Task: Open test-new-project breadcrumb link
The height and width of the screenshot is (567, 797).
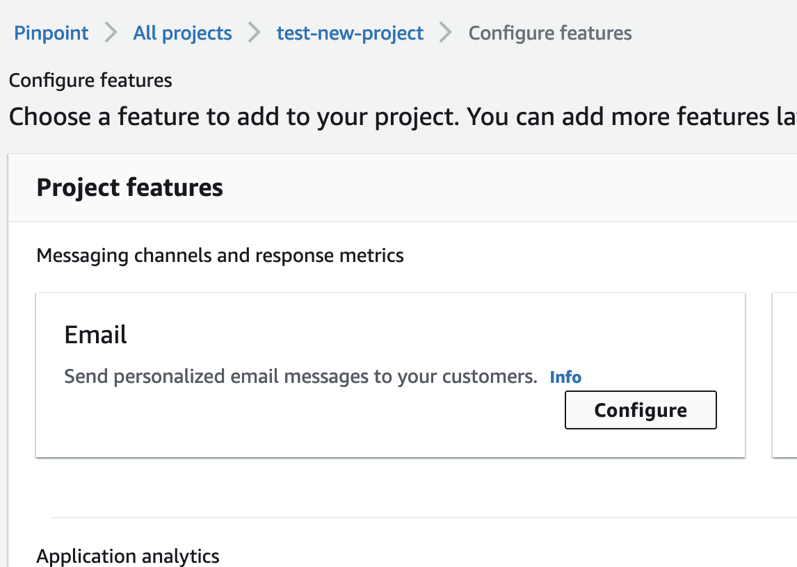Action: [350, 33]
